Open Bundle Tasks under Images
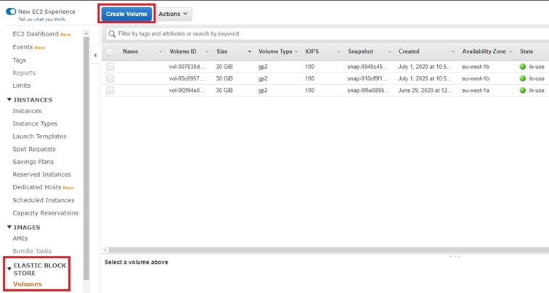 pyautogui.click(x=32, y=251)
